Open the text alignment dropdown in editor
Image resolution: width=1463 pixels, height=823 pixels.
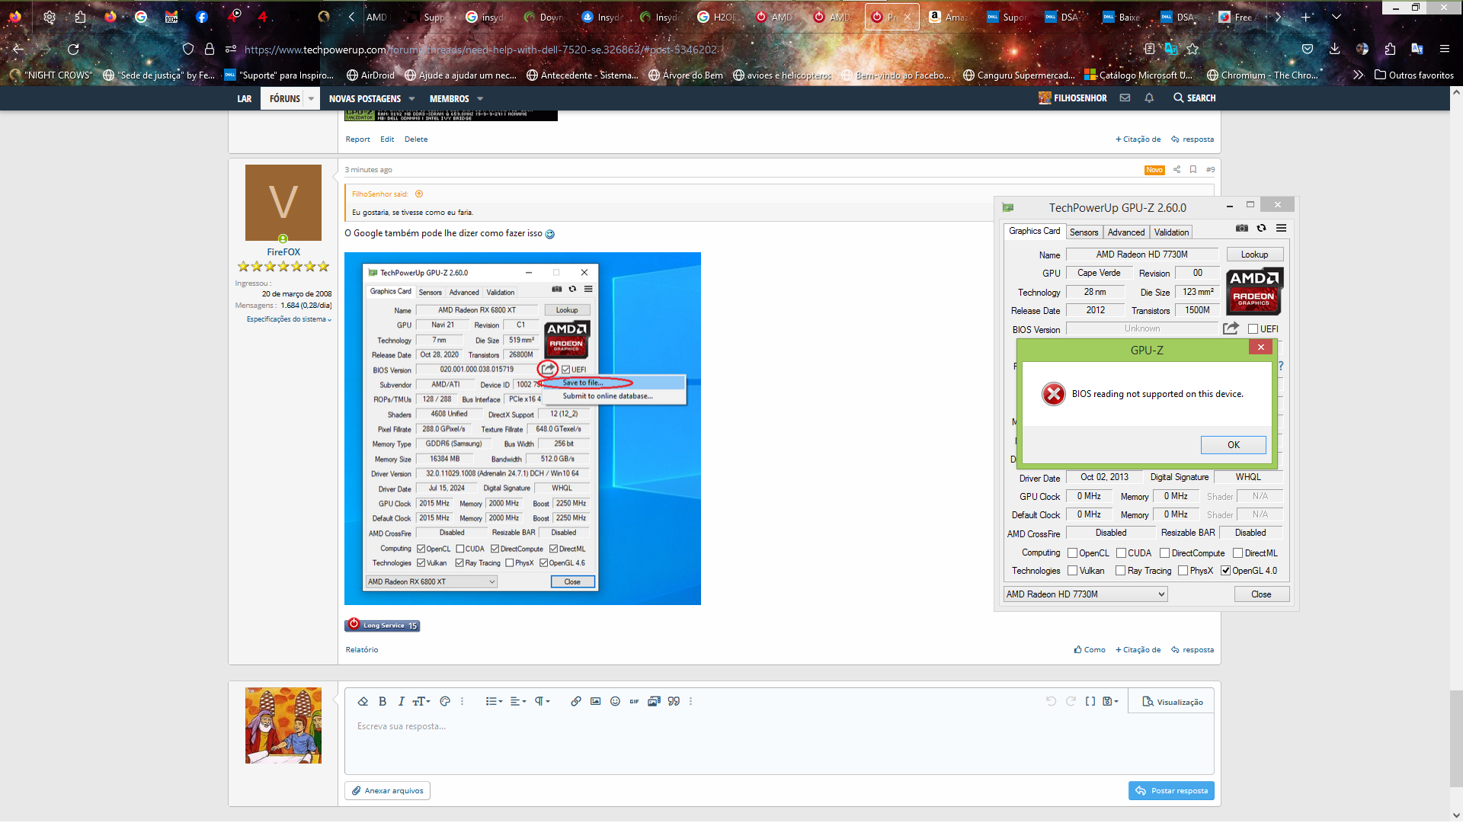point(518,701)
